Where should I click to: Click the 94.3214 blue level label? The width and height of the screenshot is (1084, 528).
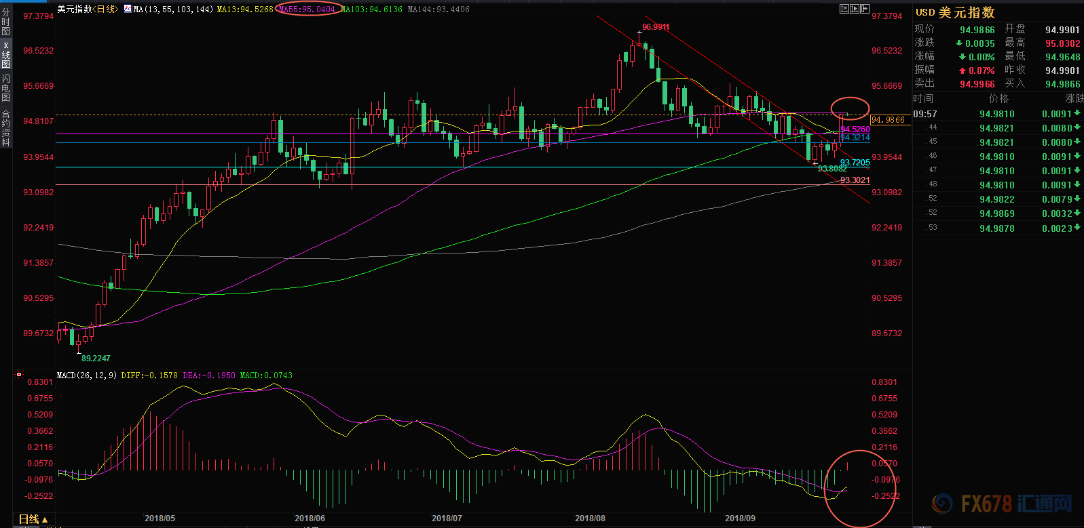[x=855, y=138]
